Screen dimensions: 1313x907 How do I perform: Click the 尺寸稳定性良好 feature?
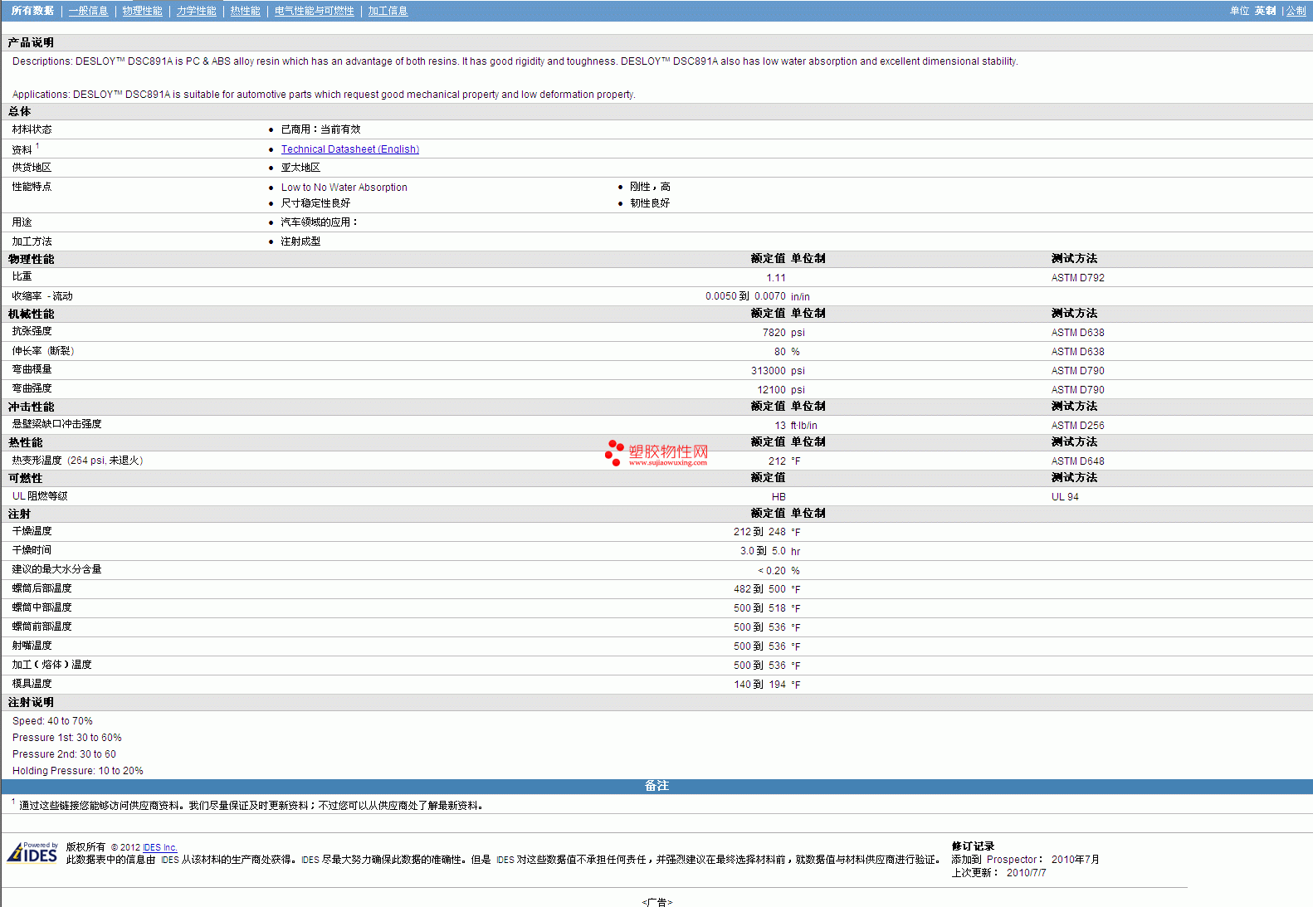(315, 203)
